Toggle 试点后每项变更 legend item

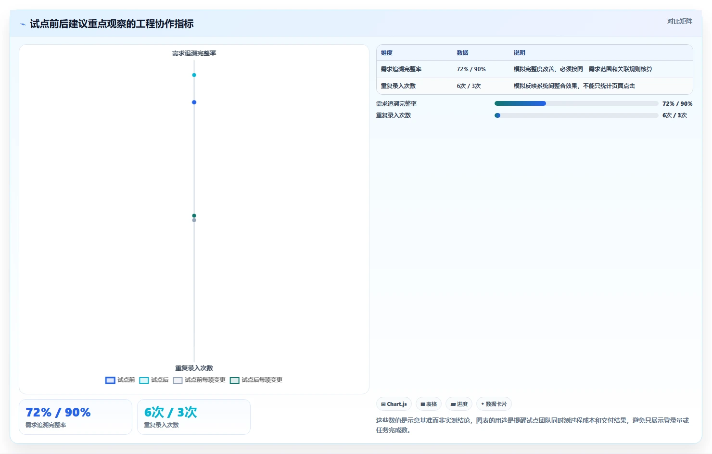point(256,380)
